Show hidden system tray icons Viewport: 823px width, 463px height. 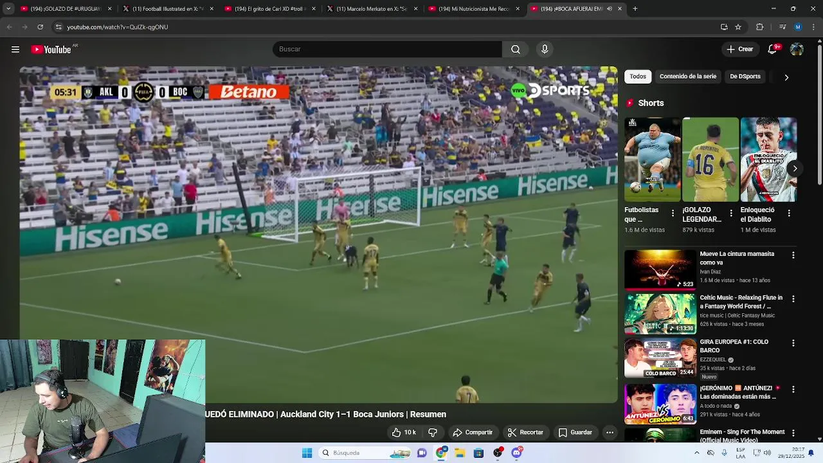697,453
